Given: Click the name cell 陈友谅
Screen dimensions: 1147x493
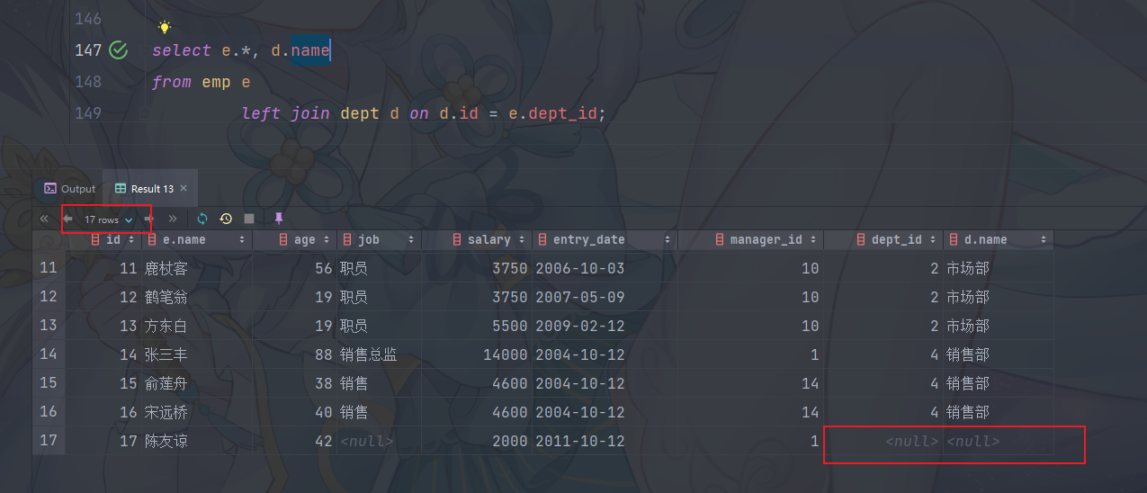Looking at the screenshot, I should [166, 441].
